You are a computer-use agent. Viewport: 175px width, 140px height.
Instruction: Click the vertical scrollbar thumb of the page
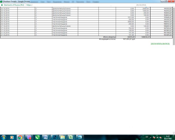[x=174, y=26]
